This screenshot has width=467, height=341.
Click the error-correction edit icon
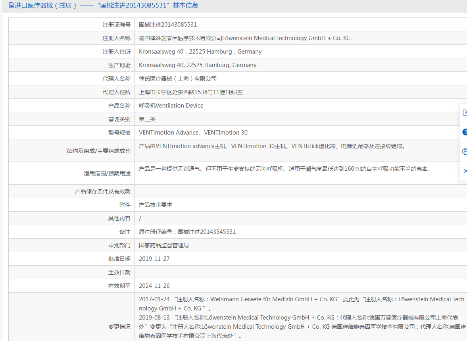tap(465, 112)
